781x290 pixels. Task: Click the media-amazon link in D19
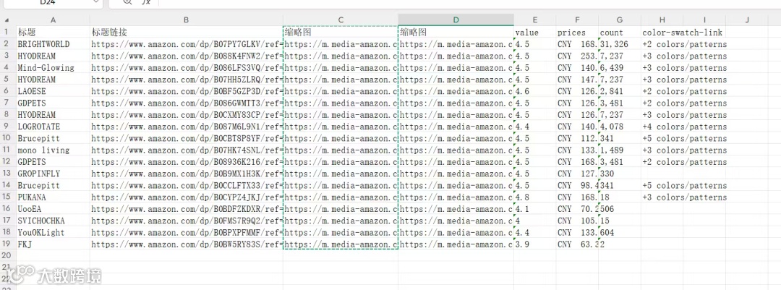(x=456, y=244)
